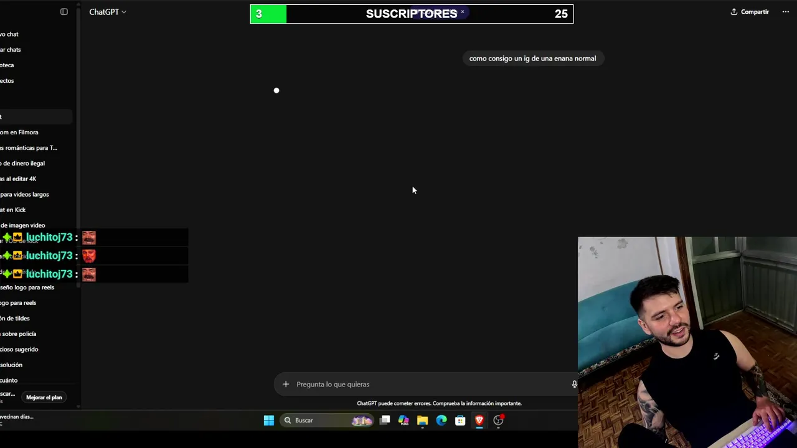Open the OBS Studio taskbar icon
The image size is (797, 448).
[x=498, y=421]
